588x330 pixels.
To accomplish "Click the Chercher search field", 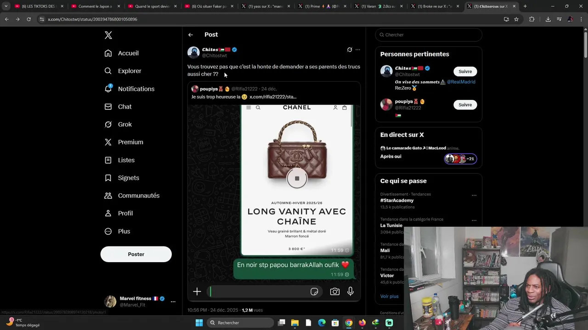I will click(x=429, y=35).
